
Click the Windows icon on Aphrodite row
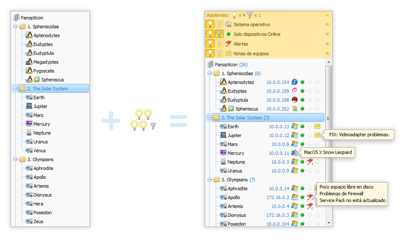pyautogui.click(x=294, y=188)
